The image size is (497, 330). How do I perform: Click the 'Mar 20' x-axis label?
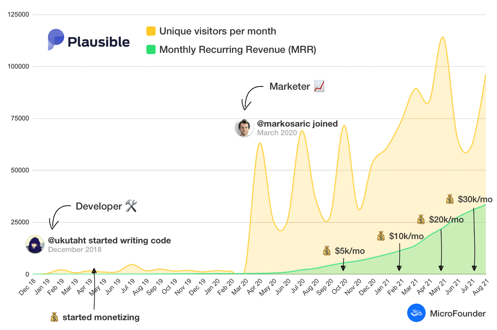pos(240,287)
